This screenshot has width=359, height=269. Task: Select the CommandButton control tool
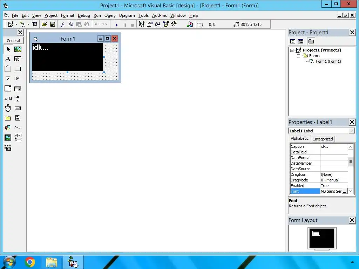pyautogui.click(x=18, y=69)
